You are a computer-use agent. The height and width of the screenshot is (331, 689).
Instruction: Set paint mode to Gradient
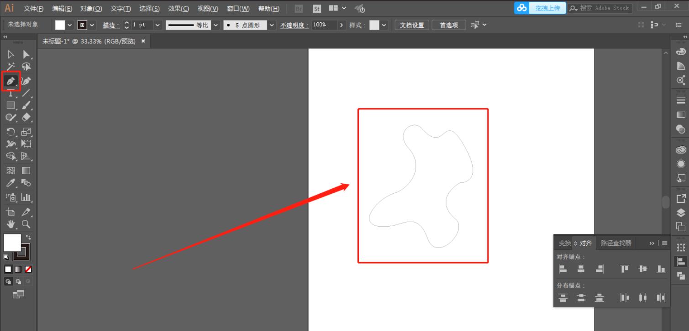click(18, 269)
